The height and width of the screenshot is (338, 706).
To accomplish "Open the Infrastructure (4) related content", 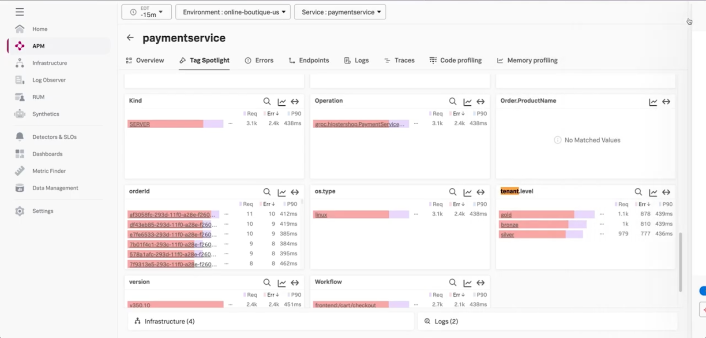I will (165, 321).
